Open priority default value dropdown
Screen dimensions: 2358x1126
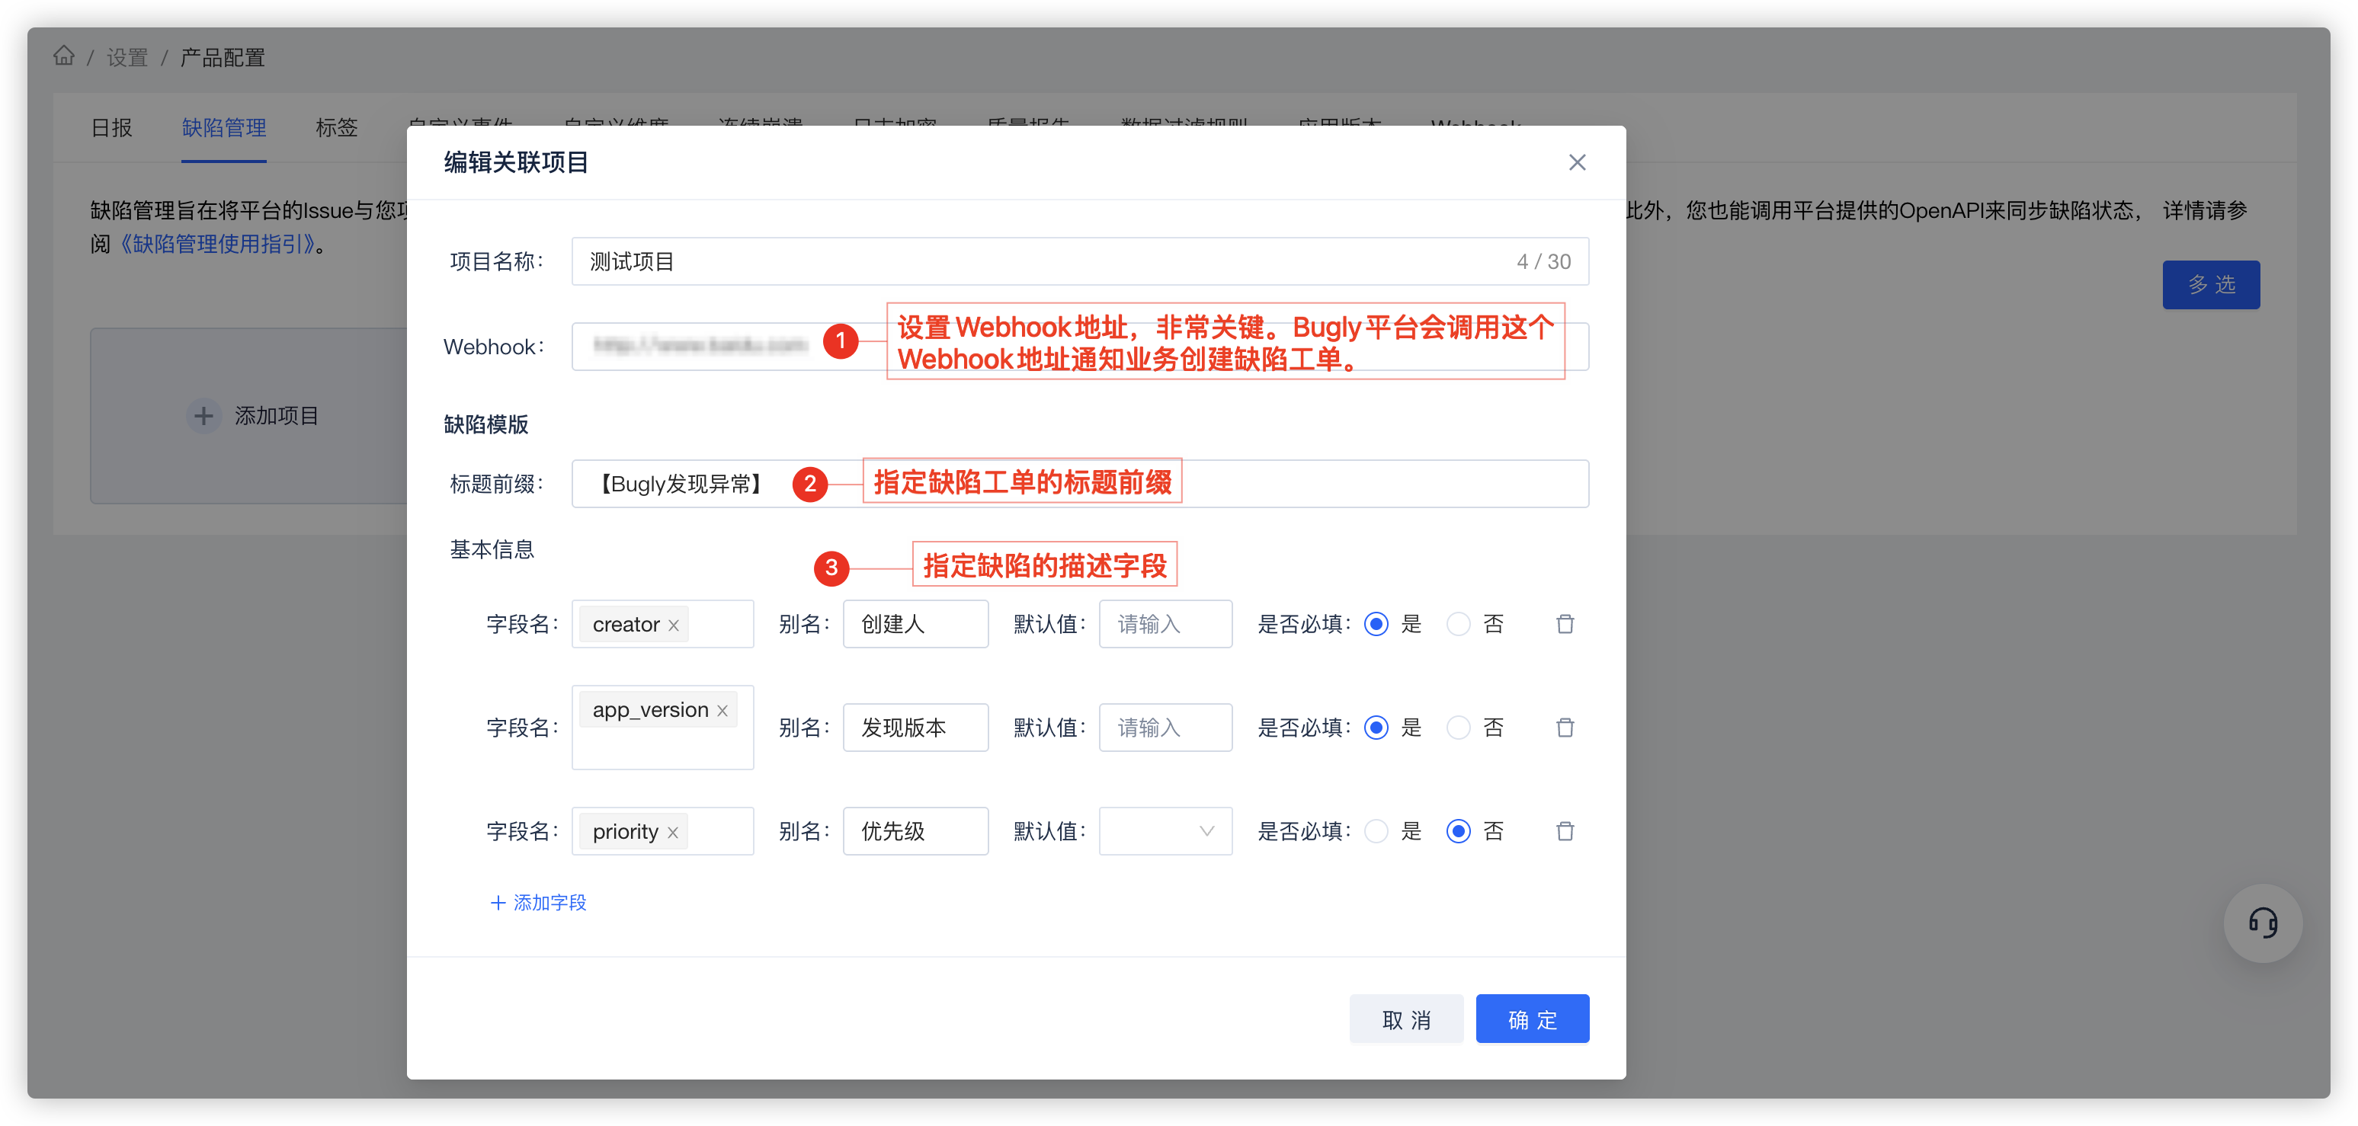tap(1165, 830)
